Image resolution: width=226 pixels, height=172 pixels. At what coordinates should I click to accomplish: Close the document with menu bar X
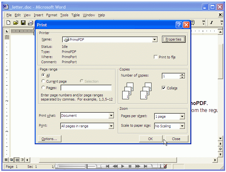click(220, 15)
